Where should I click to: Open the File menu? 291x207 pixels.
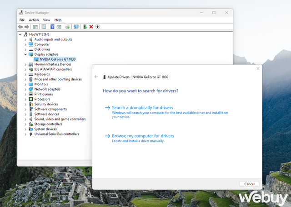pos(22,20)
